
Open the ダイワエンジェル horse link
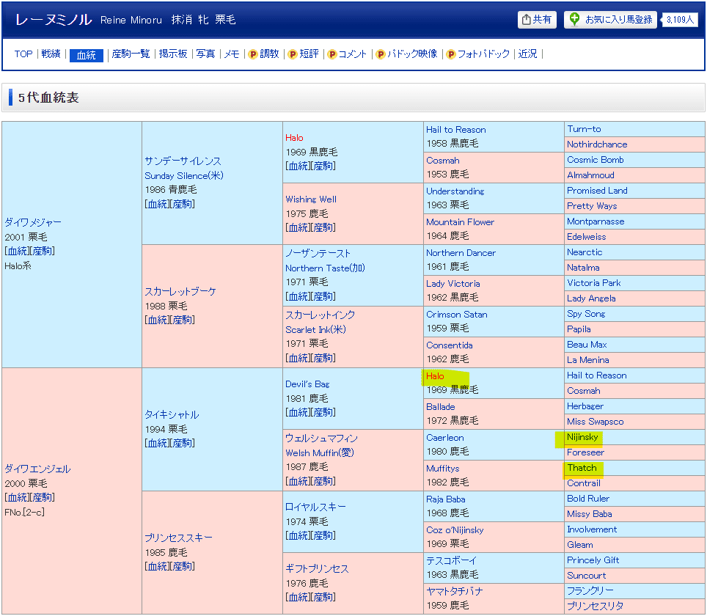coord(37,469)
